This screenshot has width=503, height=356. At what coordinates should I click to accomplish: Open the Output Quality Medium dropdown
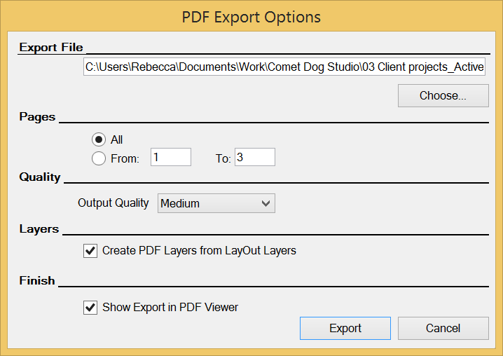click(x=216, y=203)
